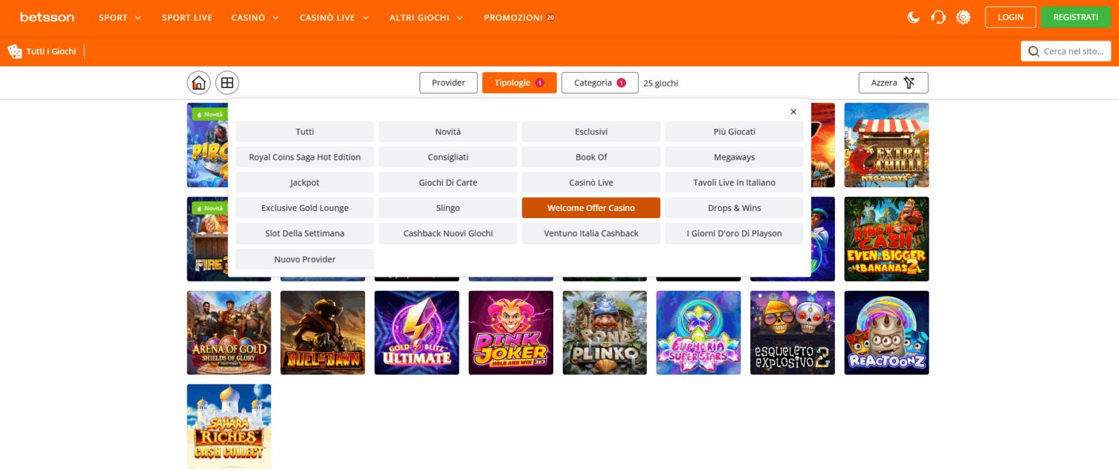Choose the Slingo filter

pyautogui.click(x=448, y=208)
